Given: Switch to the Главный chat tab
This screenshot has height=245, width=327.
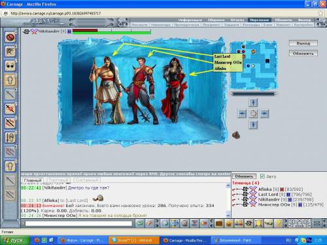Looking at the screenshot, I should pyautogui.click(x=33, y=180).
